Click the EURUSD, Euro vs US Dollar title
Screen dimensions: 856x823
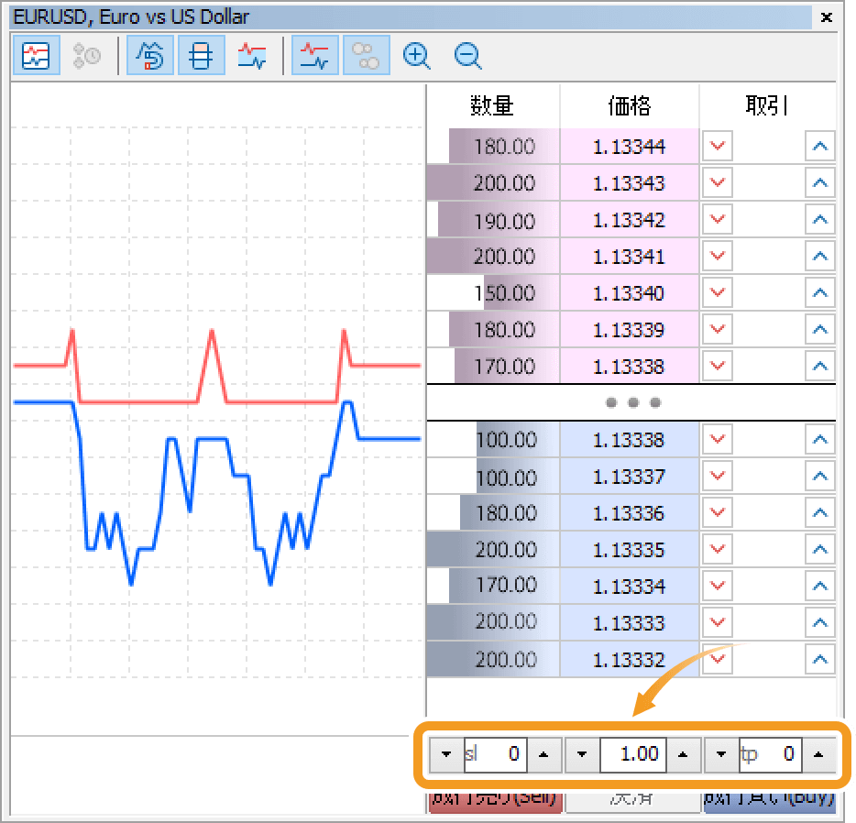131,17
